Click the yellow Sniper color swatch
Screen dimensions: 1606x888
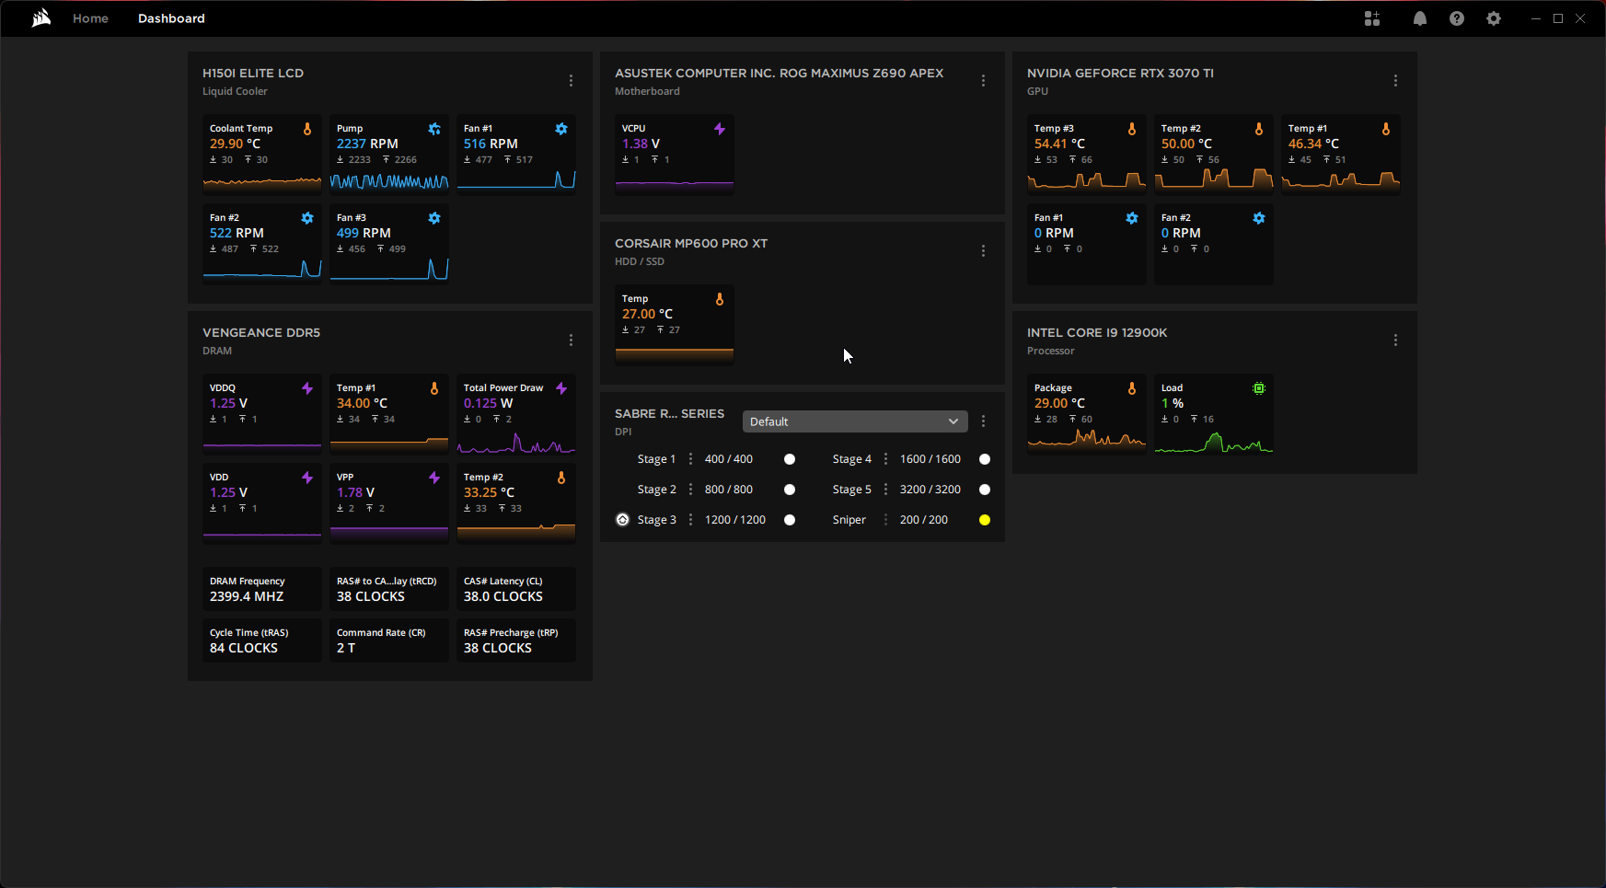(x=984, y=520)
